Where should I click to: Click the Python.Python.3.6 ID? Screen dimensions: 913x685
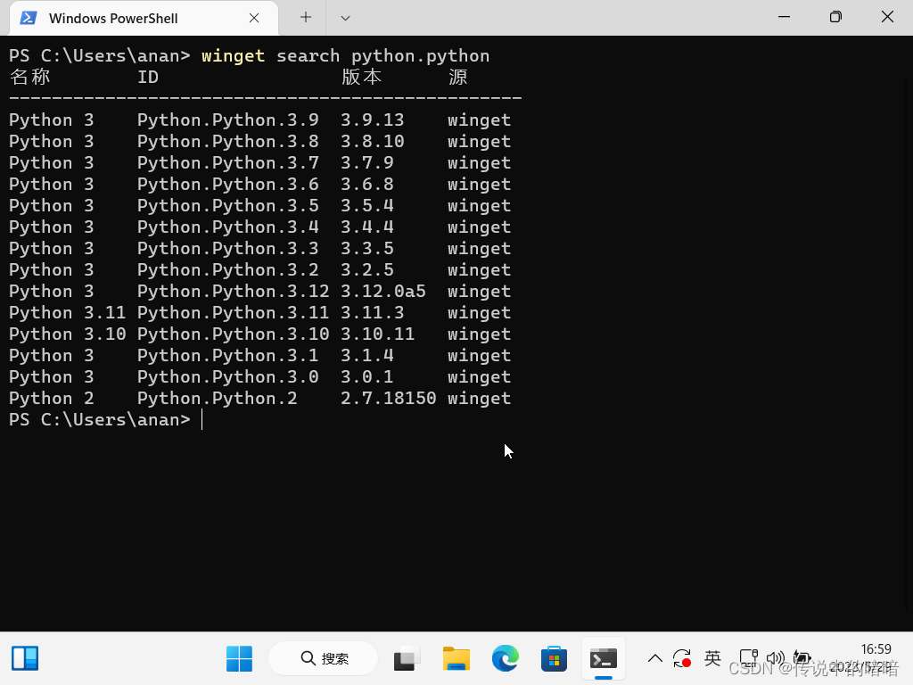click(x=227, y=185)
